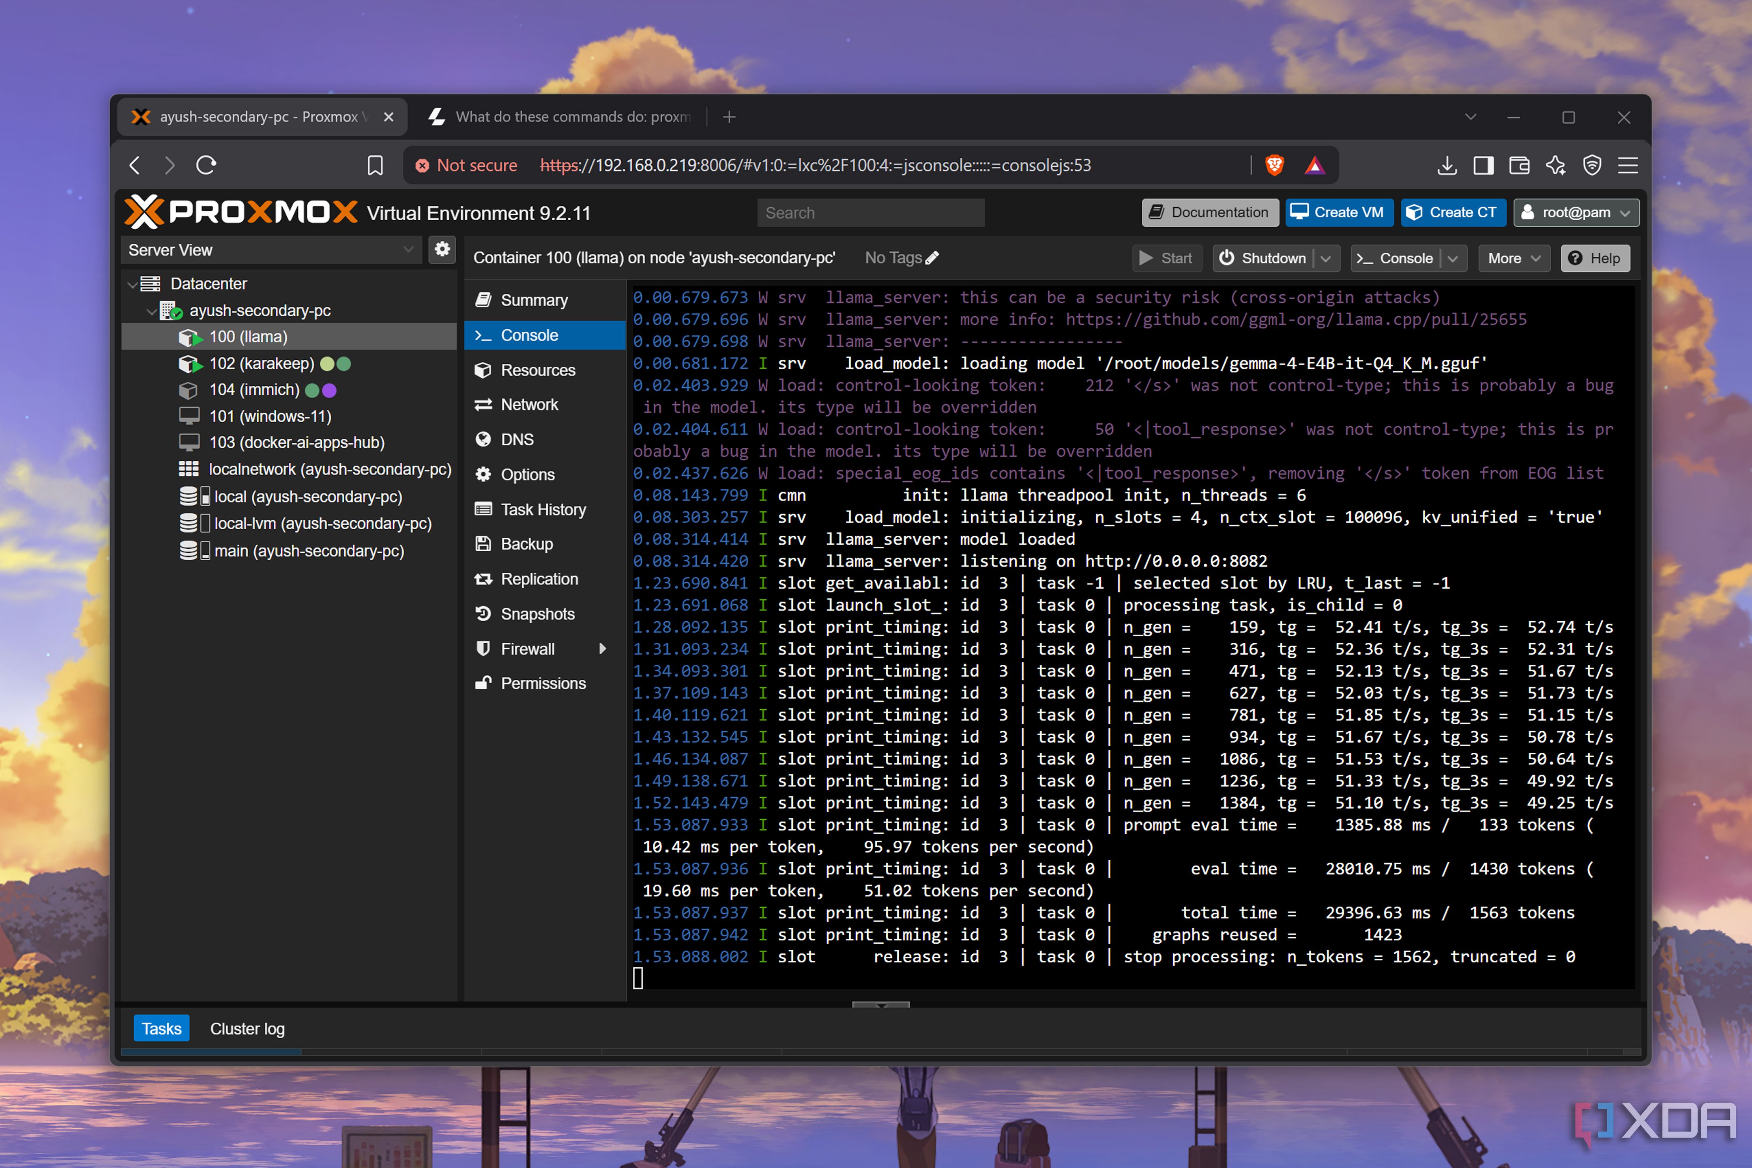Go back with browser back arrow
Screen dimensions: 1752x1168
tap(135, 165)
